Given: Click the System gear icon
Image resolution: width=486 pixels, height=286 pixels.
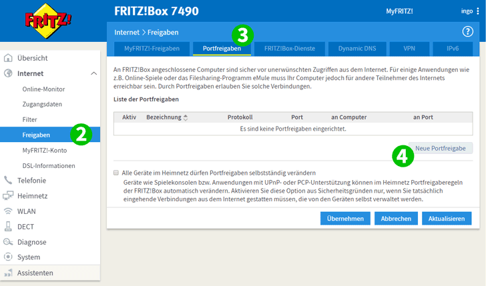Looking at the screenshot, I should [8, 257].
